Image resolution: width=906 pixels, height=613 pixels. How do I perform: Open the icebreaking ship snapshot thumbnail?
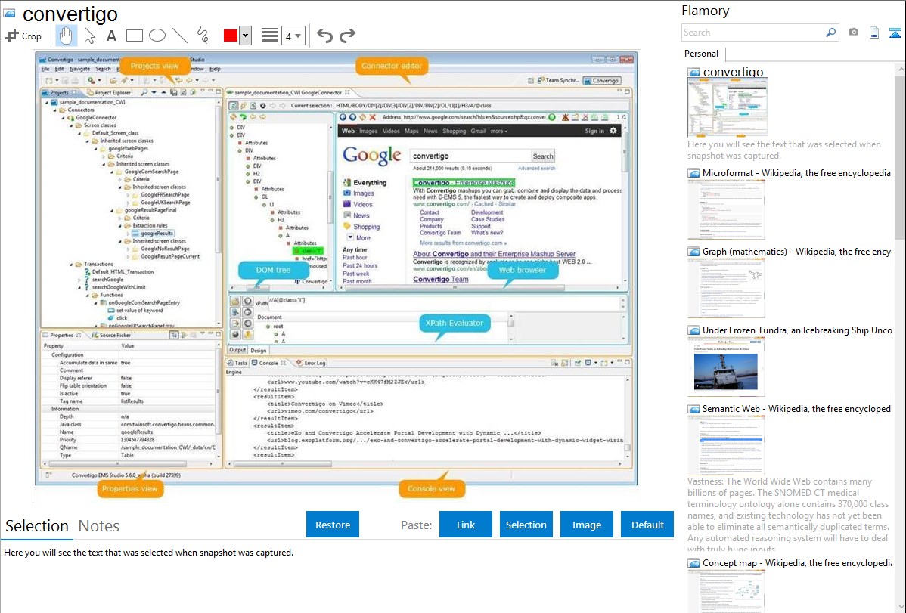(726, 367)
